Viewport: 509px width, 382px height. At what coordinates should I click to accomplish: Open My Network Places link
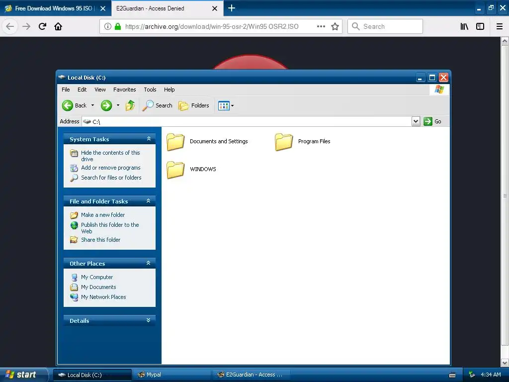[103, 297]
